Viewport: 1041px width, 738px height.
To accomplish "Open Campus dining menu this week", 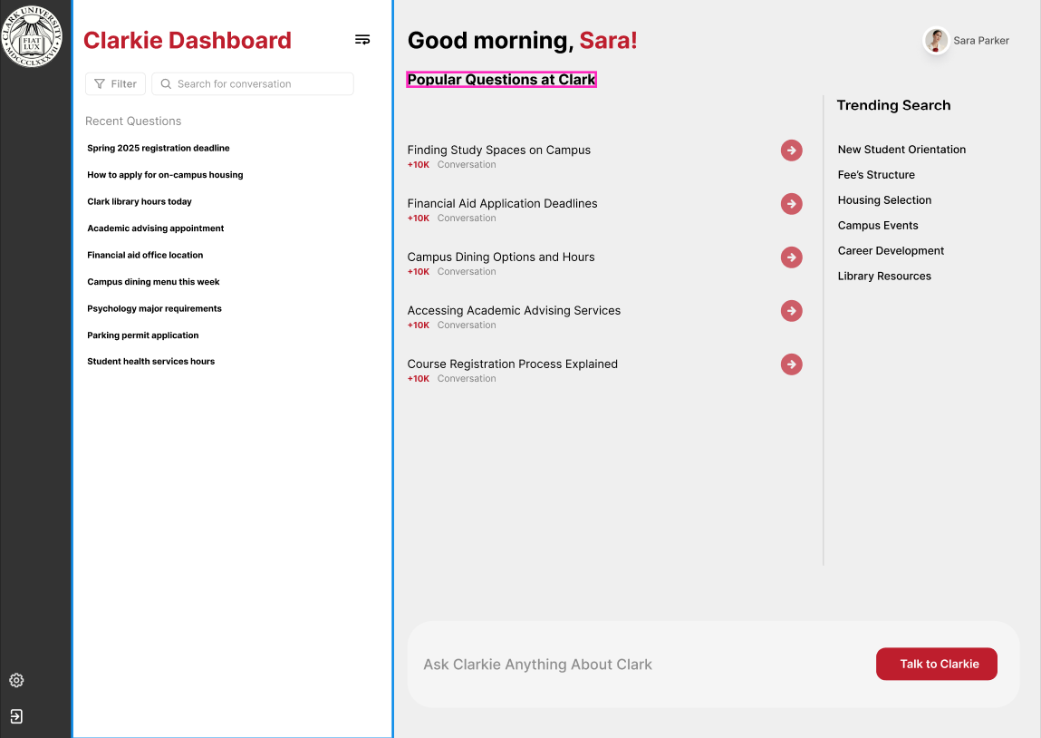I will [153, 282].
